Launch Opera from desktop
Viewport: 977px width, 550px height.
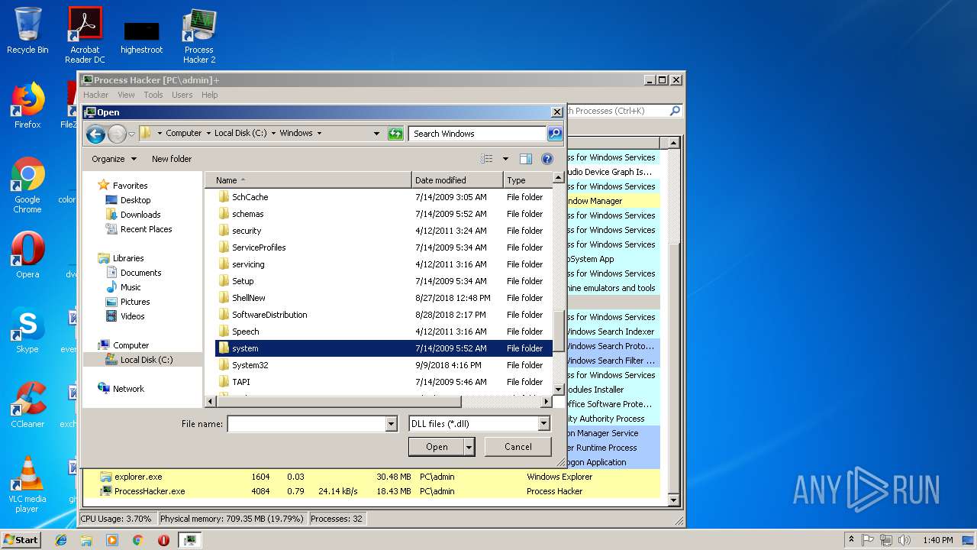27,255
